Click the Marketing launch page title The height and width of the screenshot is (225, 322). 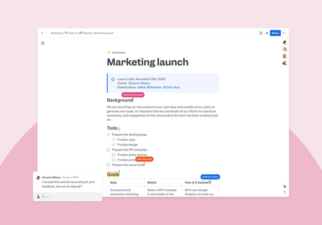point(148,62)
